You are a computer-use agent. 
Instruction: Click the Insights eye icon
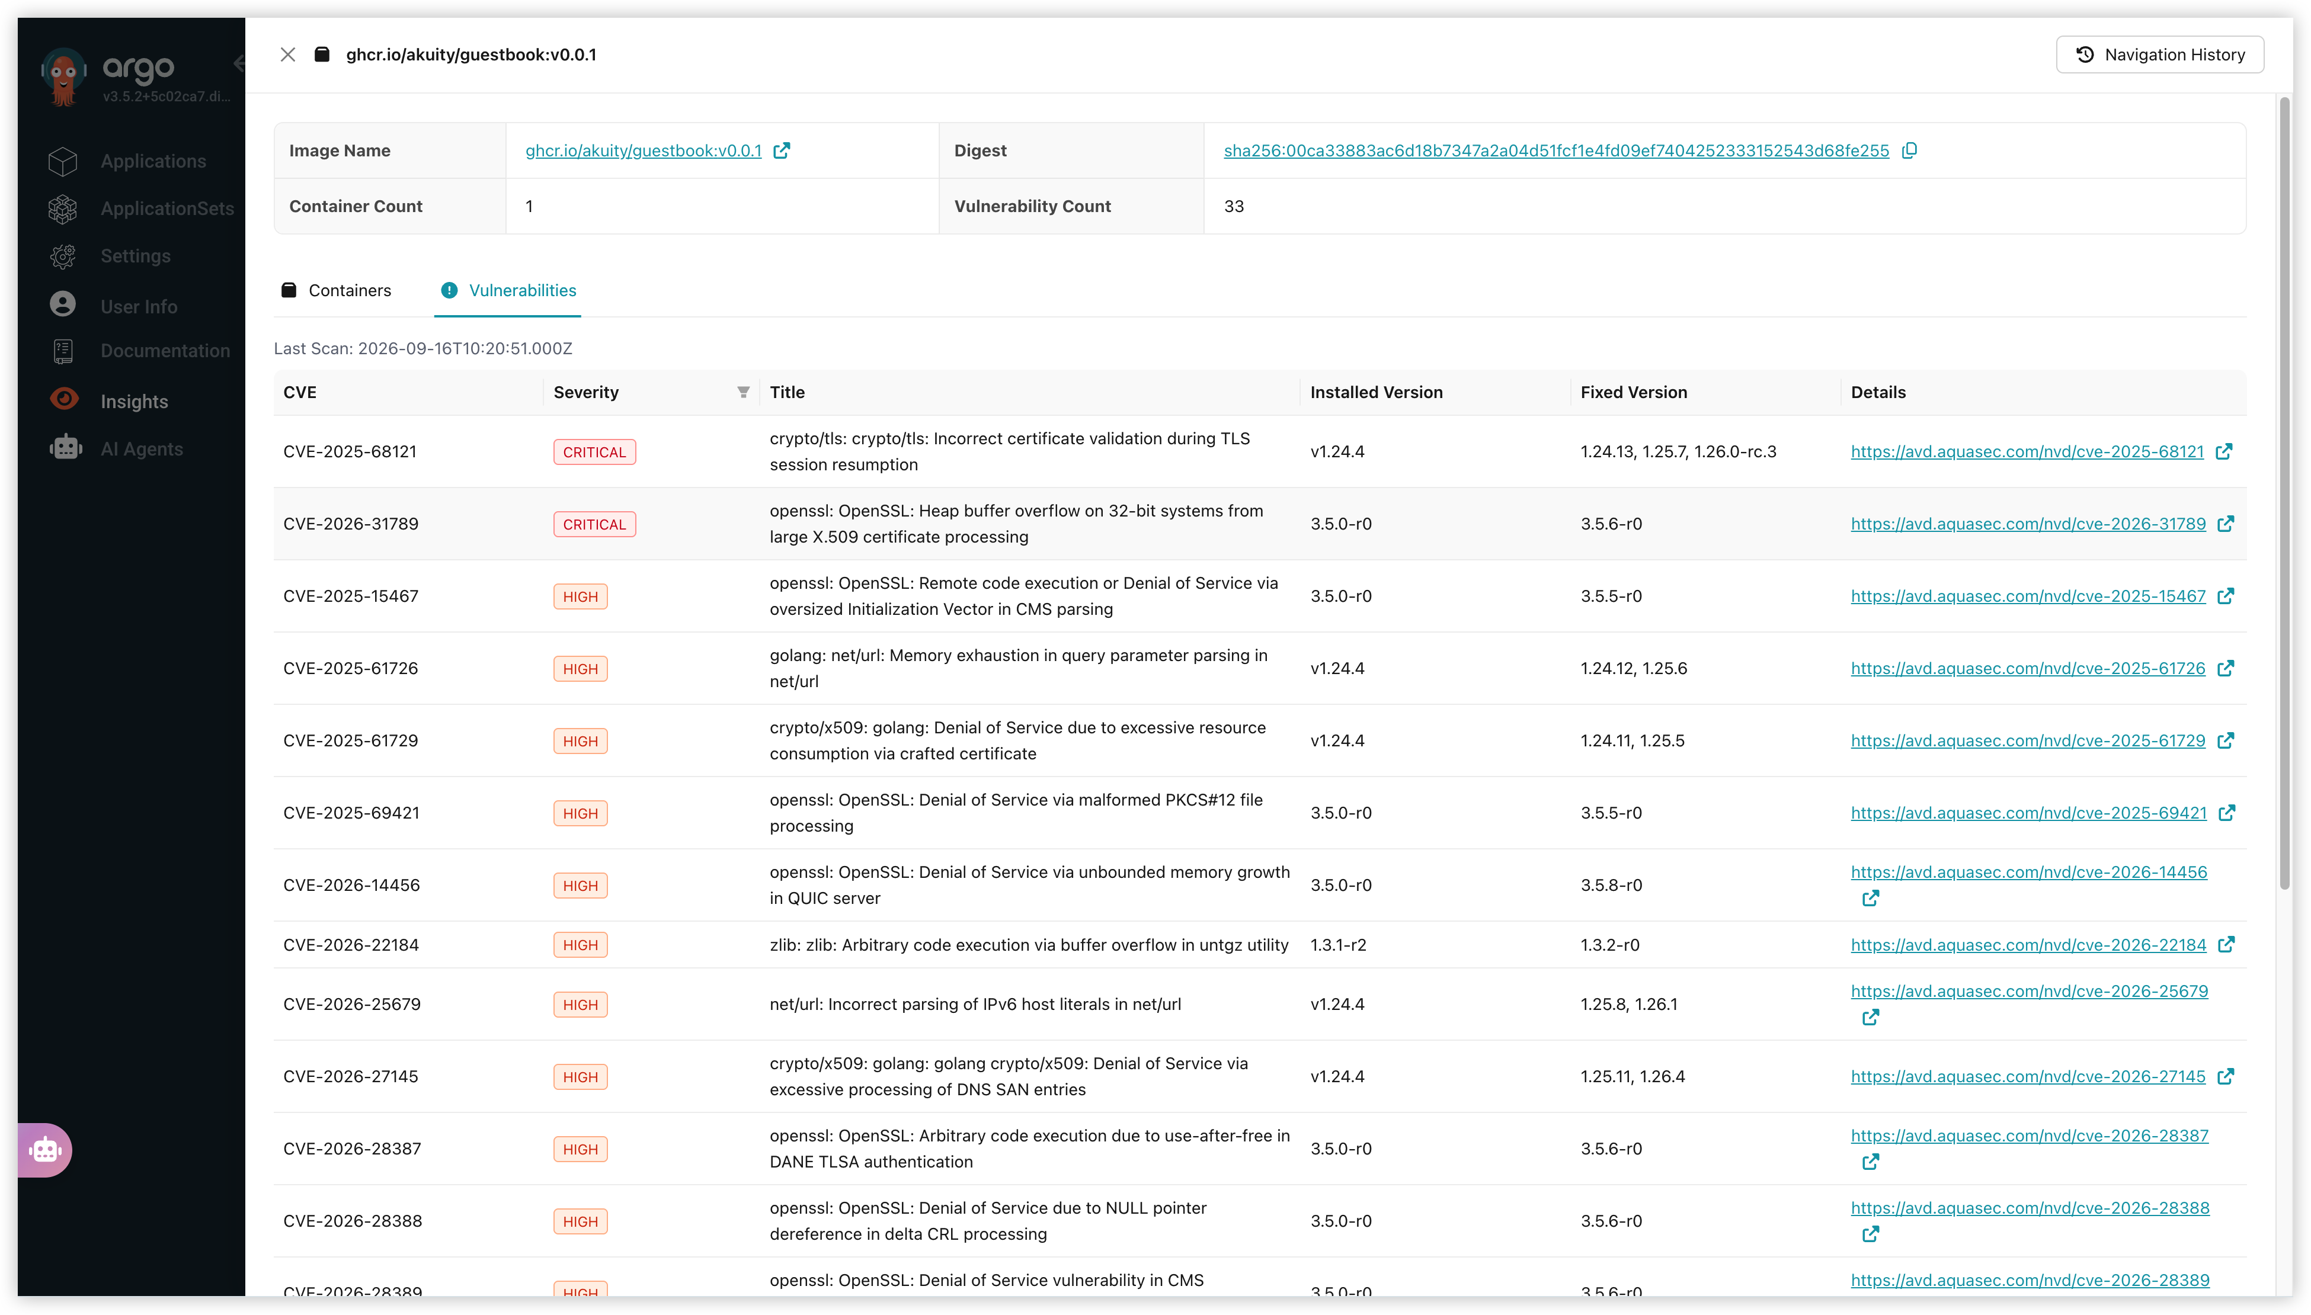click(64, 398)
